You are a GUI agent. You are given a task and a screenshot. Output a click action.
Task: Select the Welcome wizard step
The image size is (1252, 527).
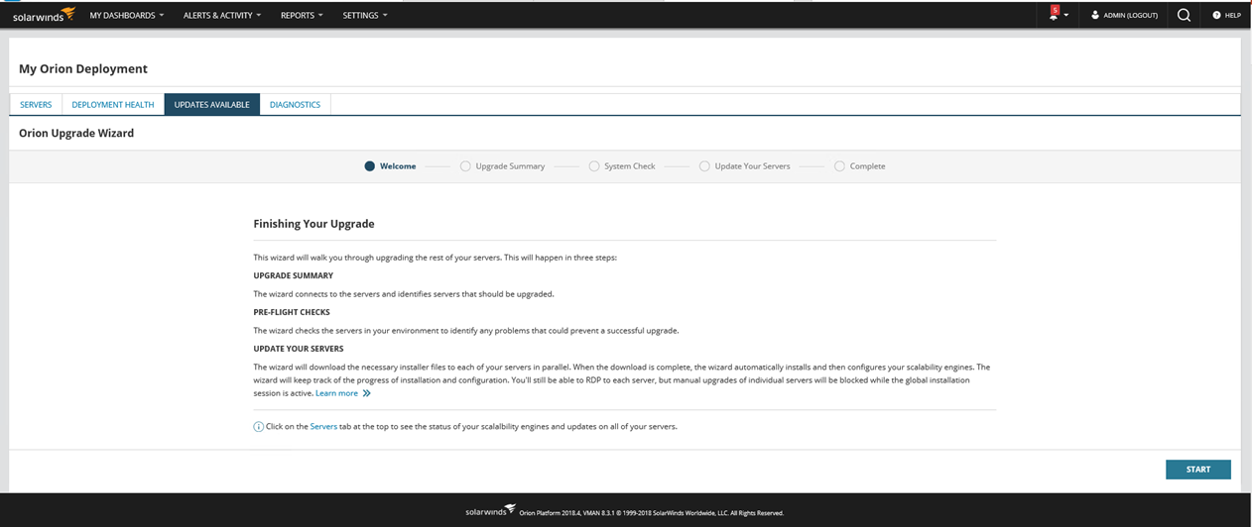pyautogui.click(x=390, y=166)
